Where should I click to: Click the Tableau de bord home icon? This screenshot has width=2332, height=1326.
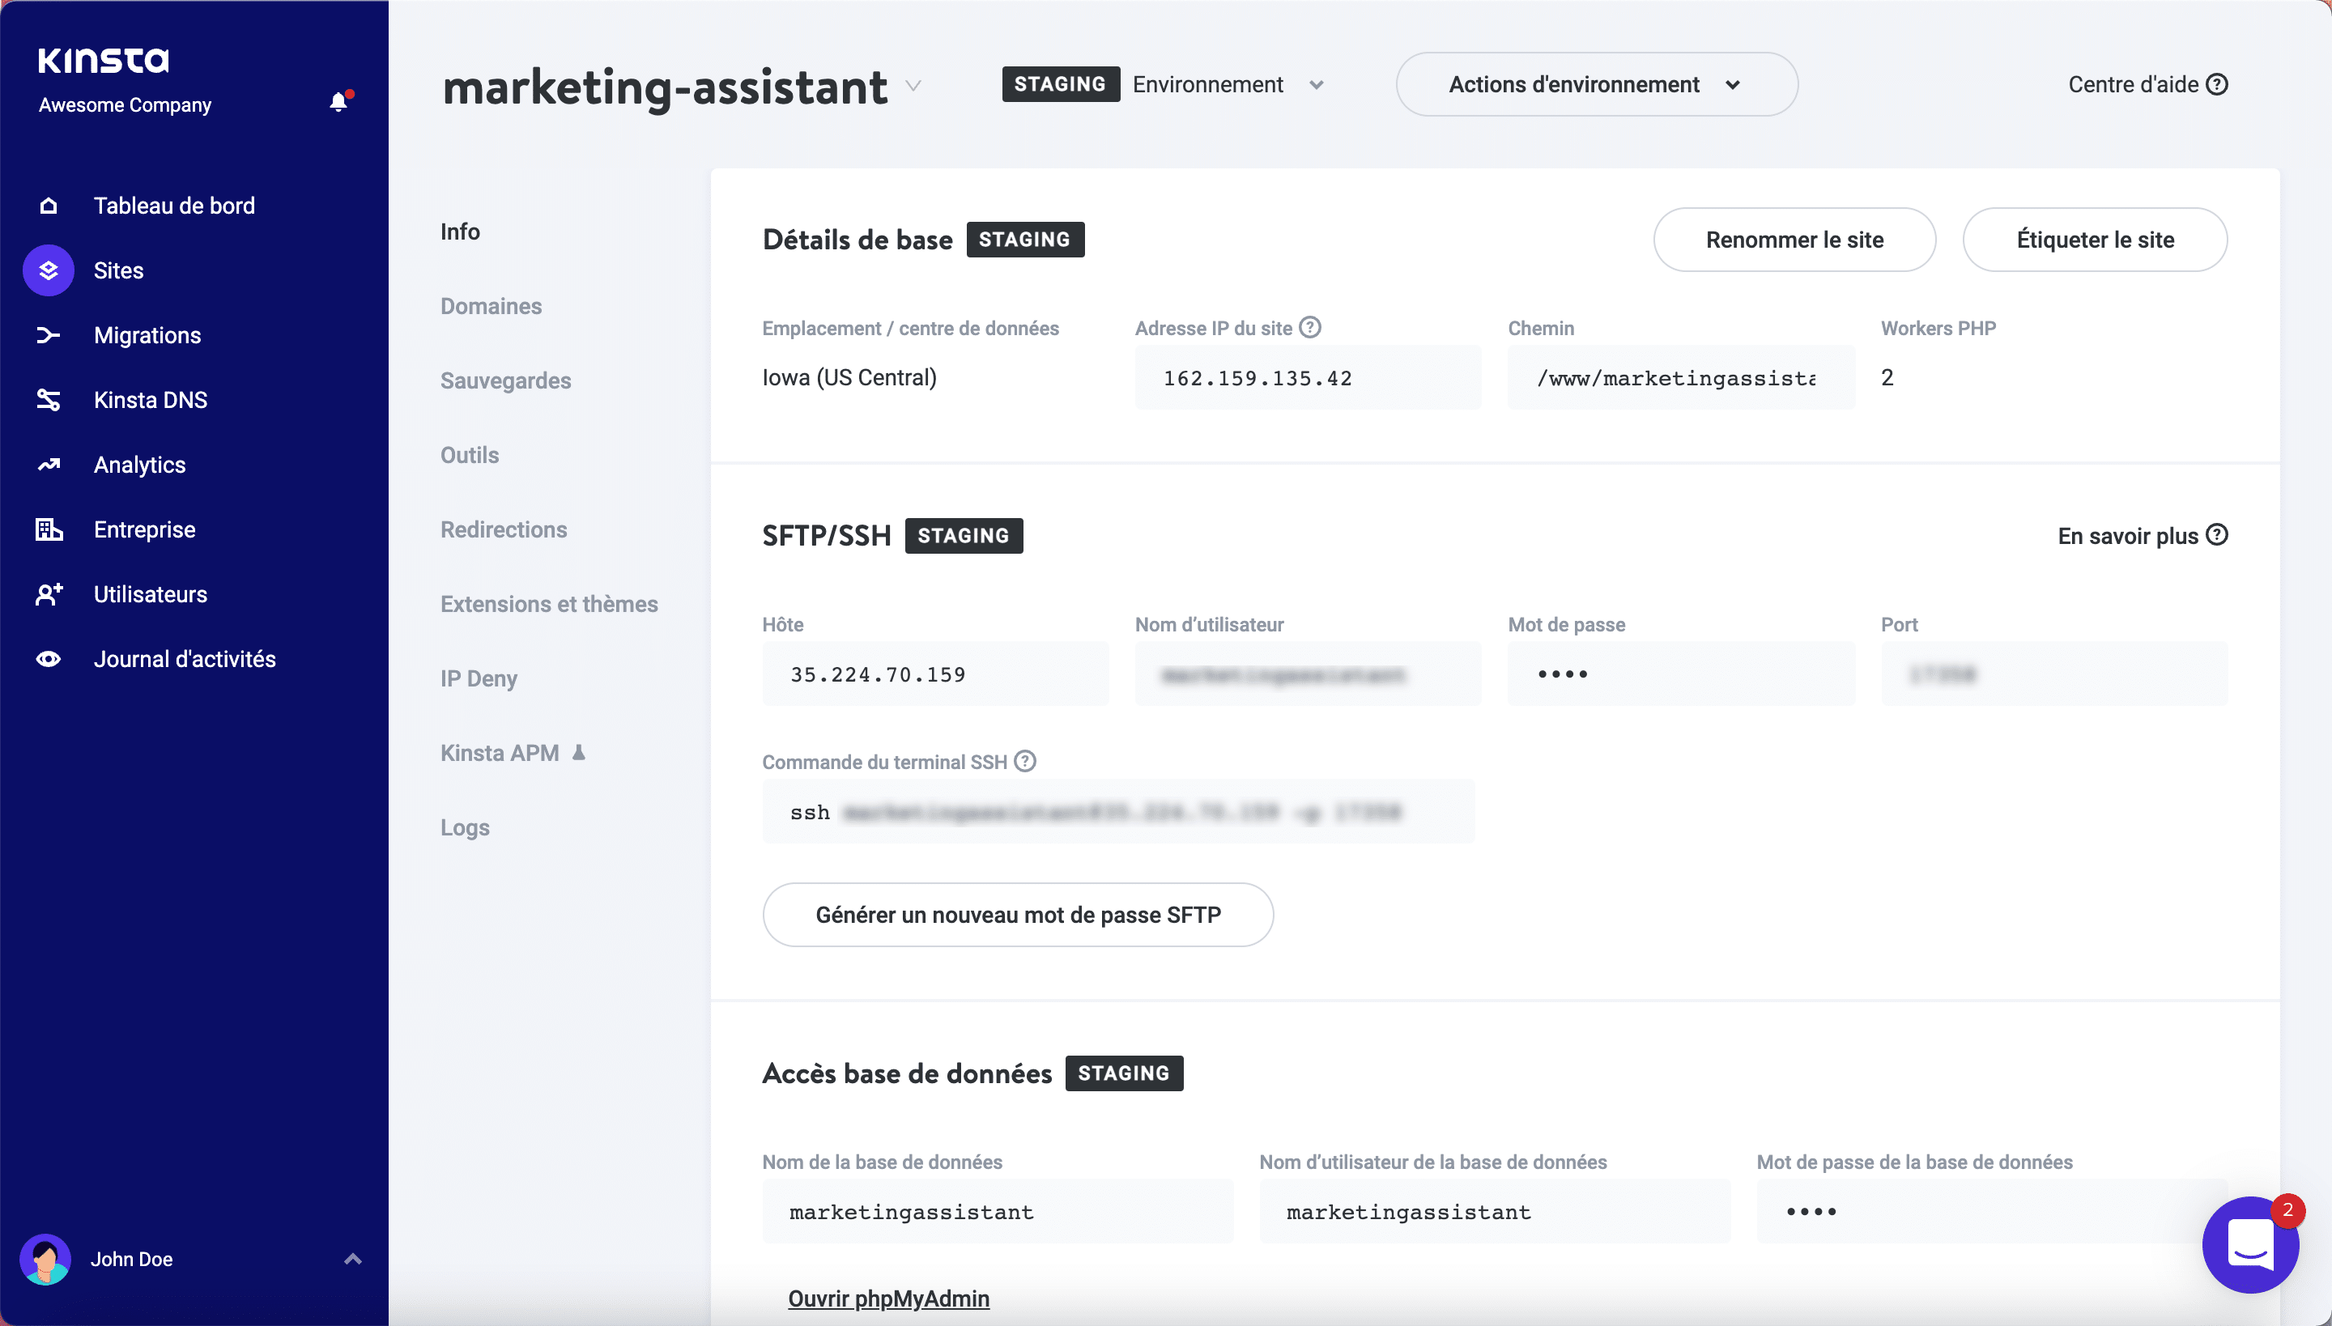coord(49,206)
